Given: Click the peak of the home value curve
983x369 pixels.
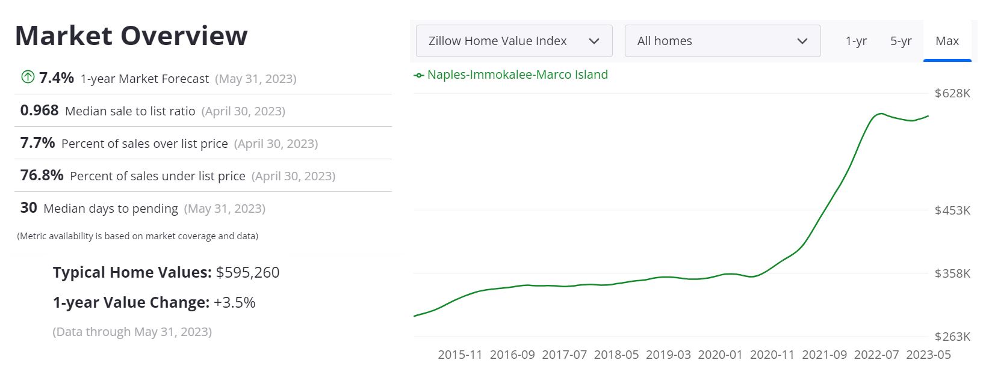Looking at the screenshot, I should pyautogui.click(x=881, y=114).
